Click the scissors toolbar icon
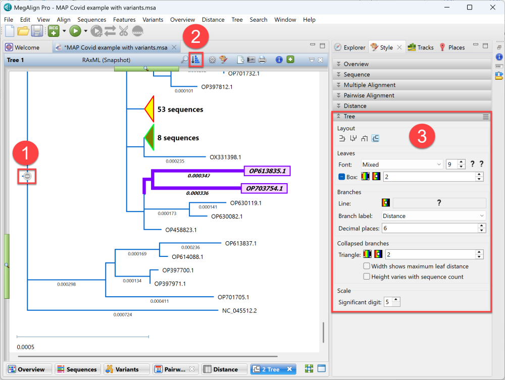The height and width of the screenshot is (380, 505). (123, 31)
